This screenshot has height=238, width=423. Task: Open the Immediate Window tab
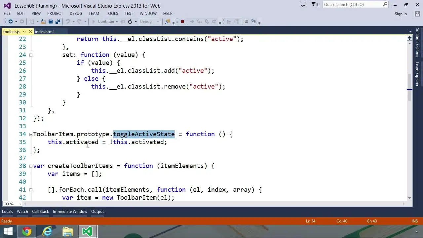tap(70, 212)
